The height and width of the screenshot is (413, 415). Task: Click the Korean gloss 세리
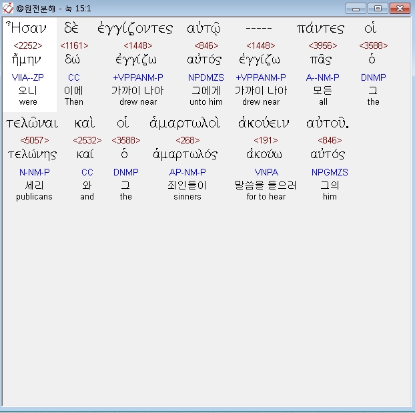(x=34, y=185)
